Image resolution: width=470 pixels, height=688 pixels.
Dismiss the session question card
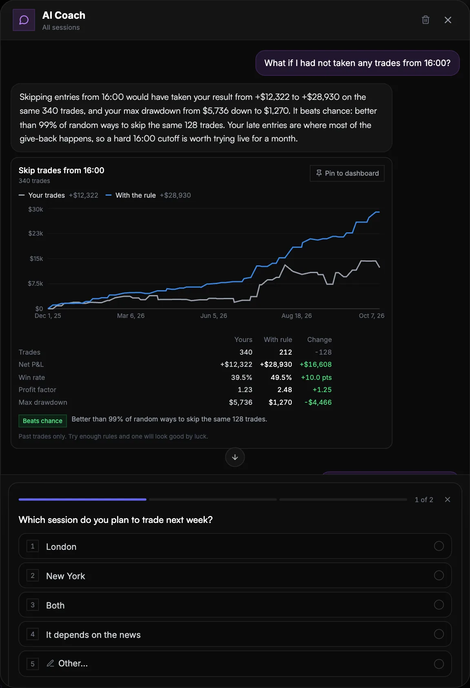click(448, 500)
